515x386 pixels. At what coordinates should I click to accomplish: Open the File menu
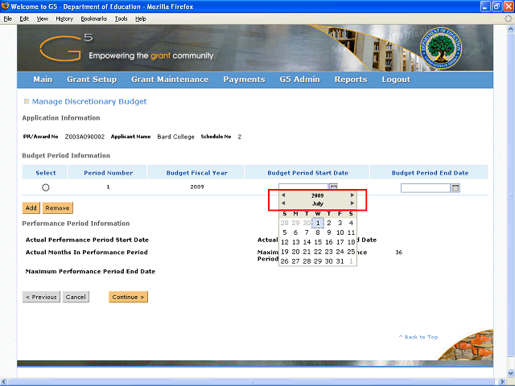tap(7, 19)
